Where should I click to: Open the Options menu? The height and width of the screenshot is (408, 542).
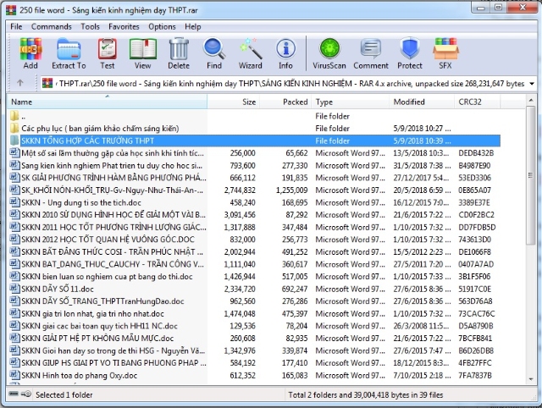pos(162,26)
